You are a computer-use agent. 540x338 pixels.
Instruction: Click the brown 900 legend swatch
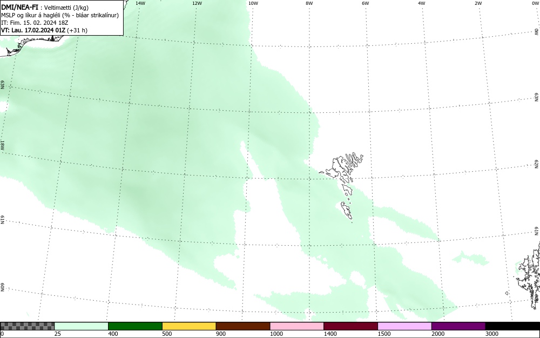coord(243,326)
